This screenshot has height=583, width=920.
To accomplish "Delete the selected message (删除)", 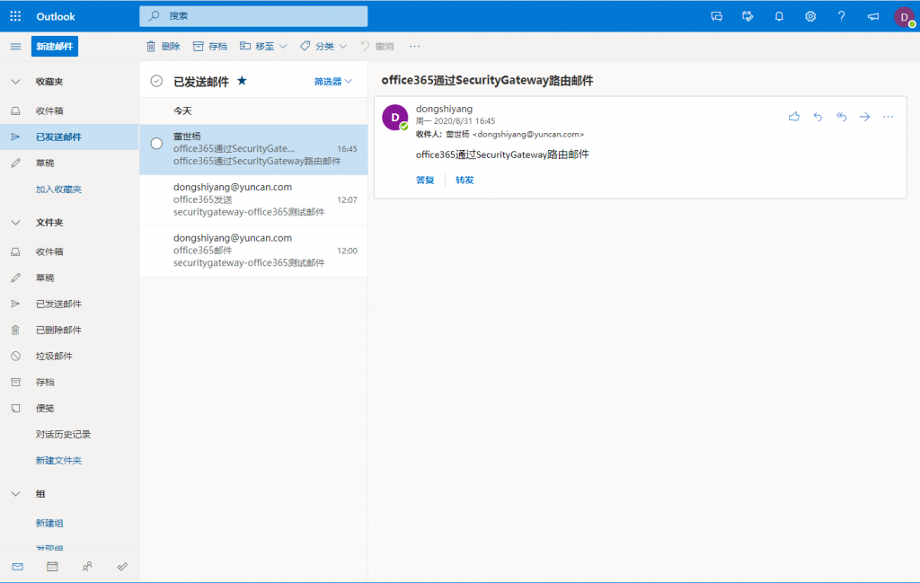I will (x=164, y=47).
